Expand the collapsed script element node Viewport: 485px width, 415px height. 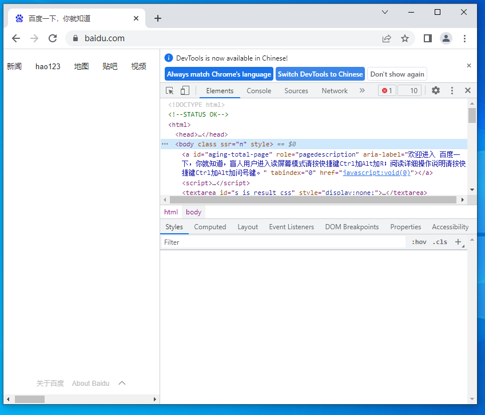click(216, 183)
